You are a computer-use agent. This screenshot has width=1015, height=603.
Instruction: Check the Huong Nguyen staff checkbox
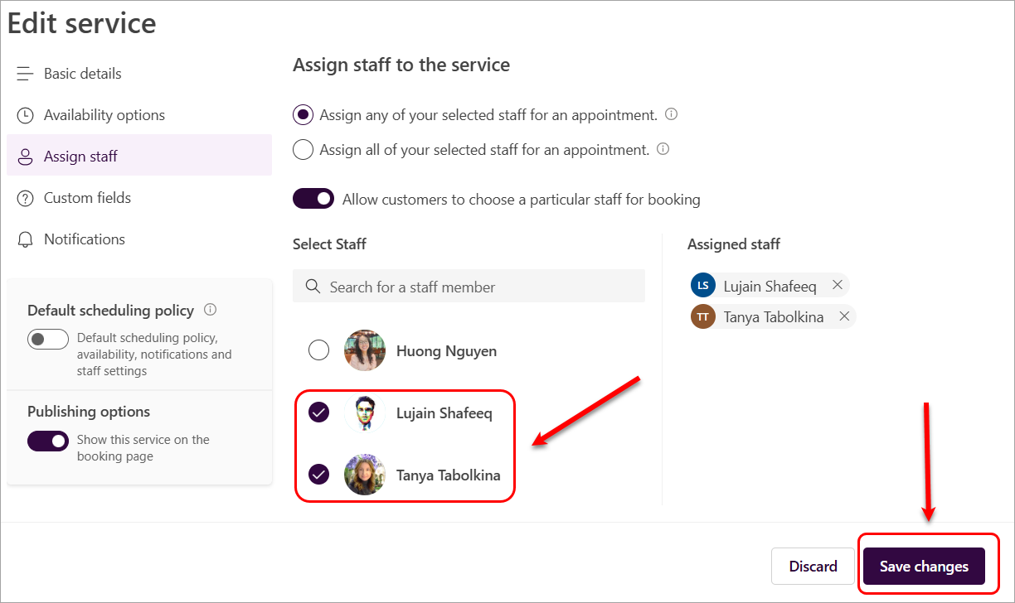click(x=318, y=350)
